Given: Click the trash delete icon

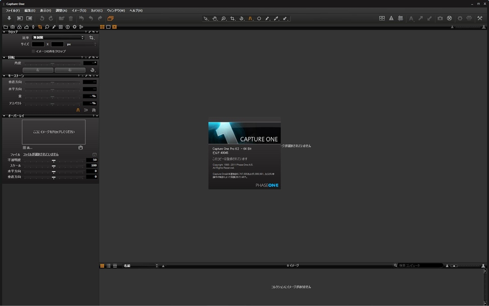Looking at the screenshot, I should click(x=71, y=19).
